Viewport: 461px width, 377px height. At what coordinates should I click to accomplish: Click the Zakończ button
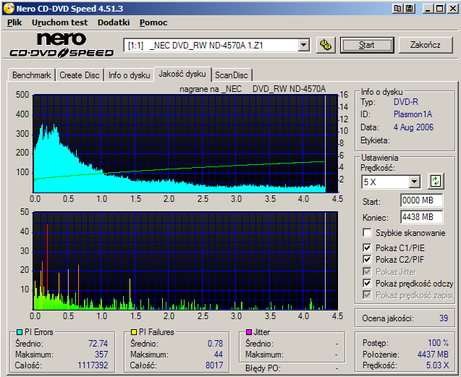(x=426, y=45)
